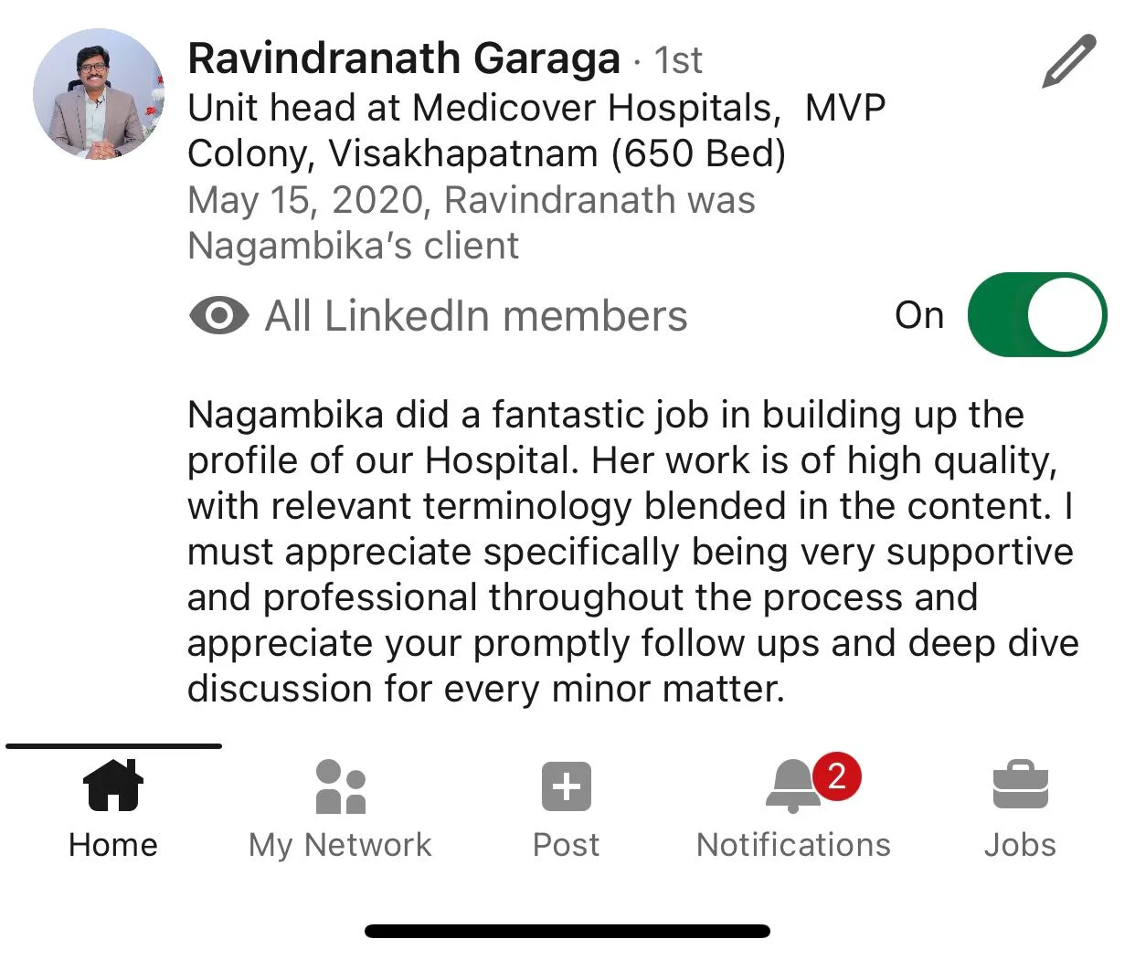The image size is (1135, 960).
Task: Select the Post tab label
Action: [566, 845]
